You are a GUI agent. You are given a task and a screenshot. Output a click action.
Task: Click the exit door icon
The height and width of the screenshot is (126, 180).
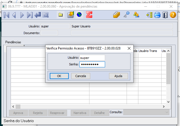(165, 15)
